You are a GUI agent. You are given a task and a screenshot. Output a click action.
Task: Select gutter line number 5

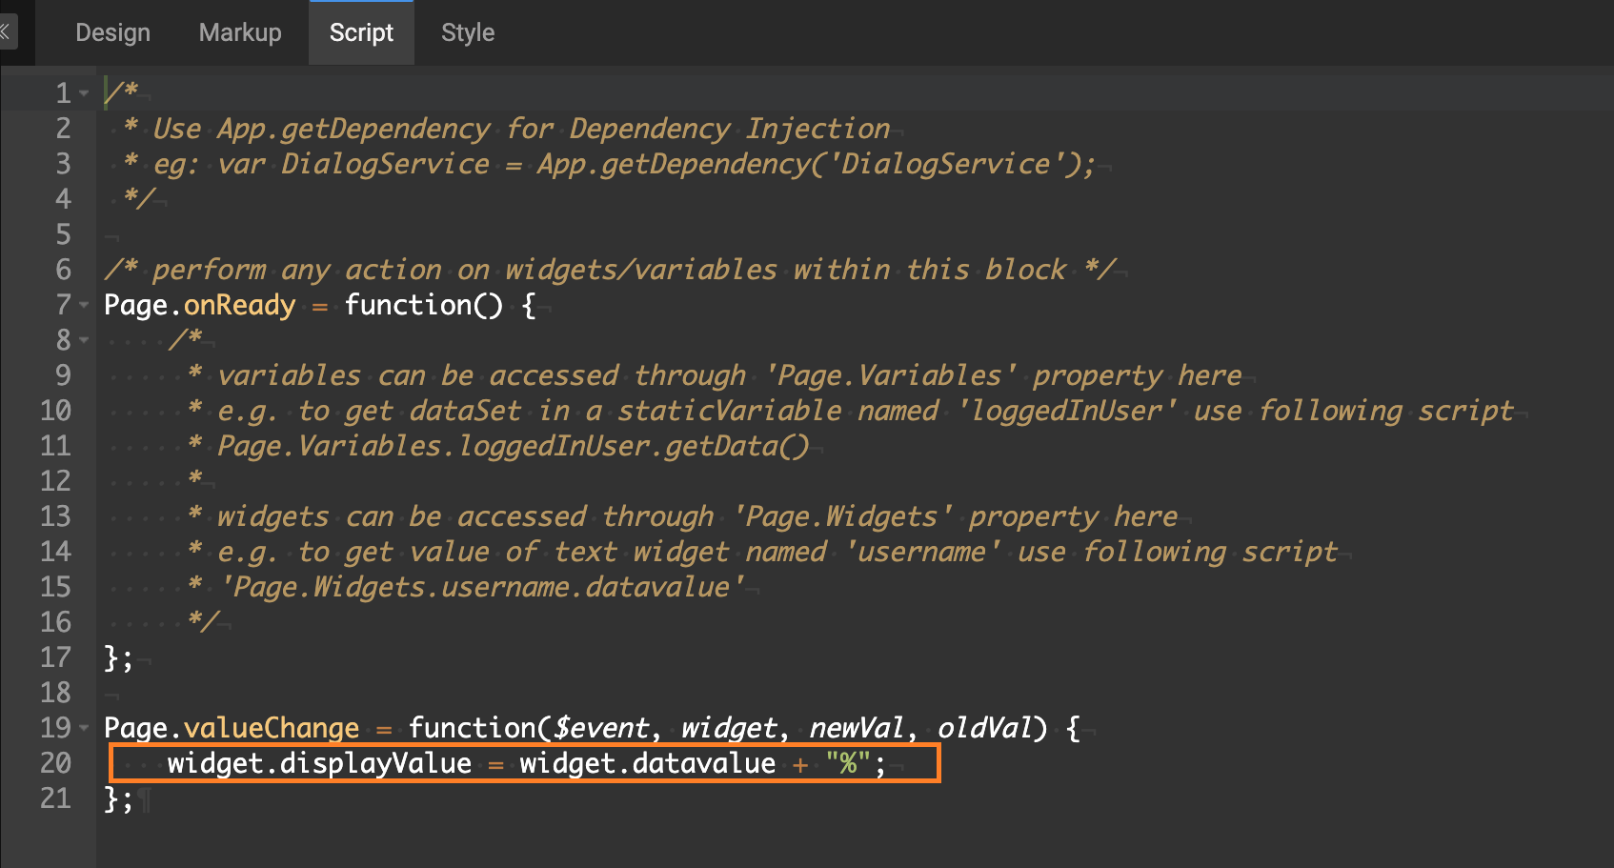click(63, 234)
